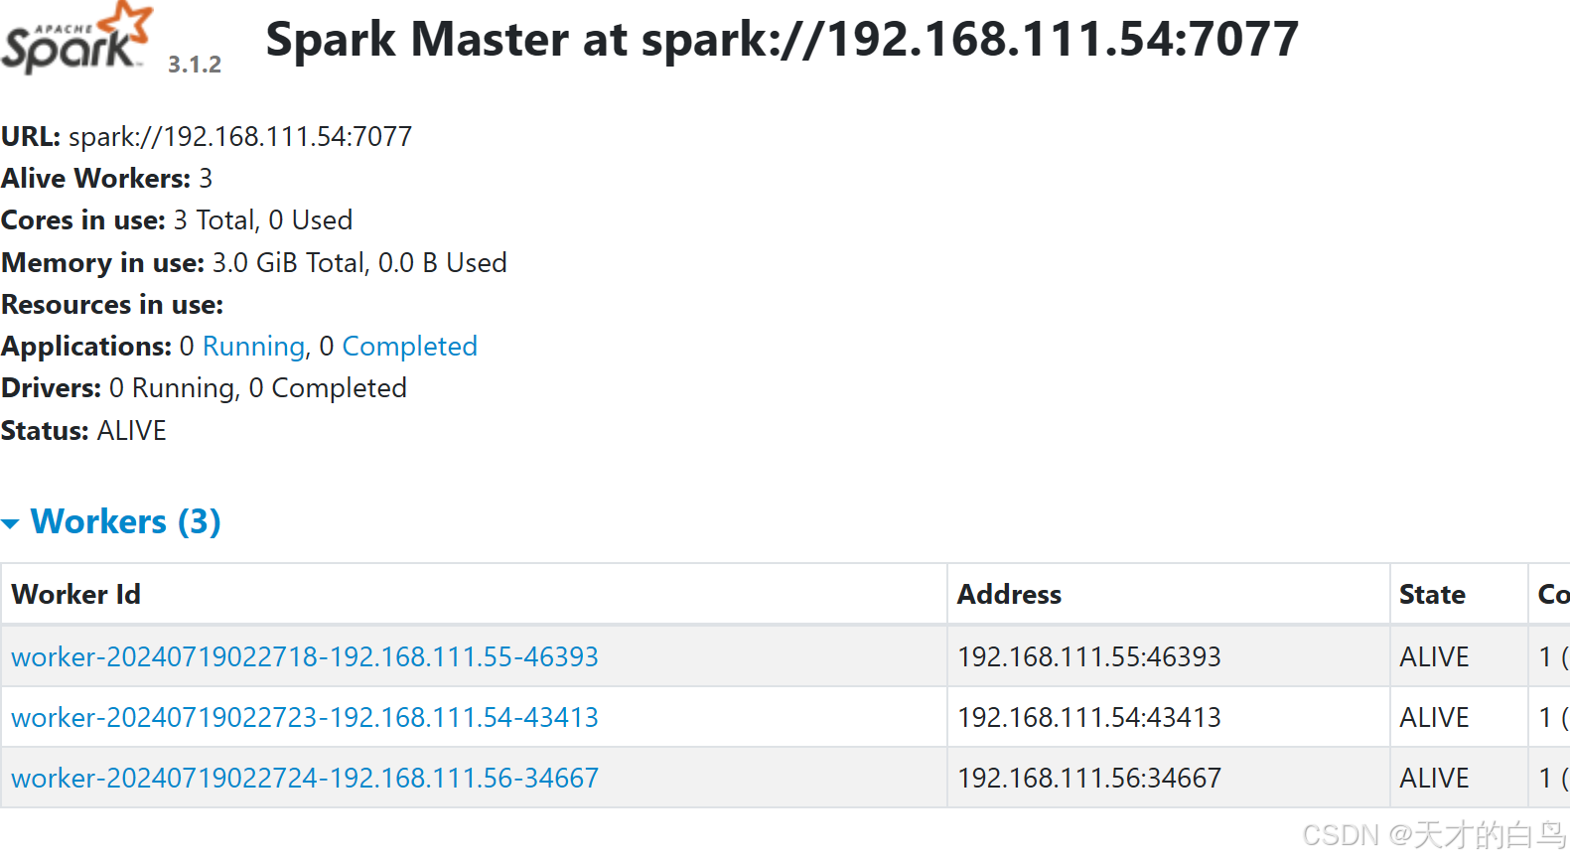Click the State column header

coord(1432,594)
